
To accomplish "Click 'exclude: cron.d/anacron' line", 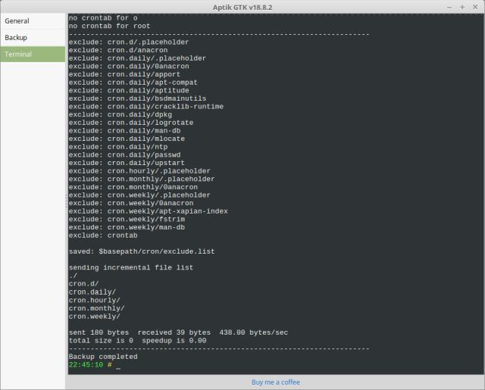I will (x=118, y=50).
